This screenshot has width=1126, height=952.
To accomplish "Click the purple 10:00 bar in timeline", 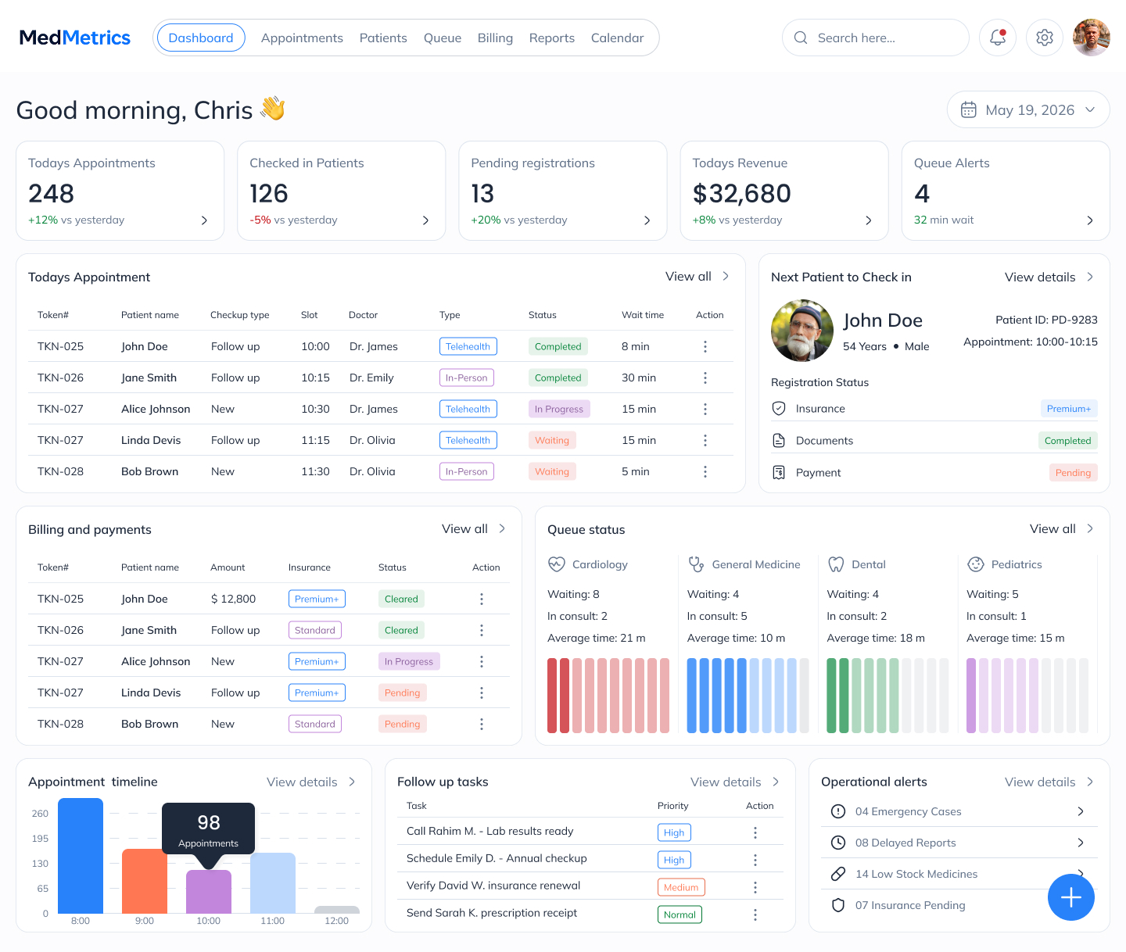I will point(209,892).
